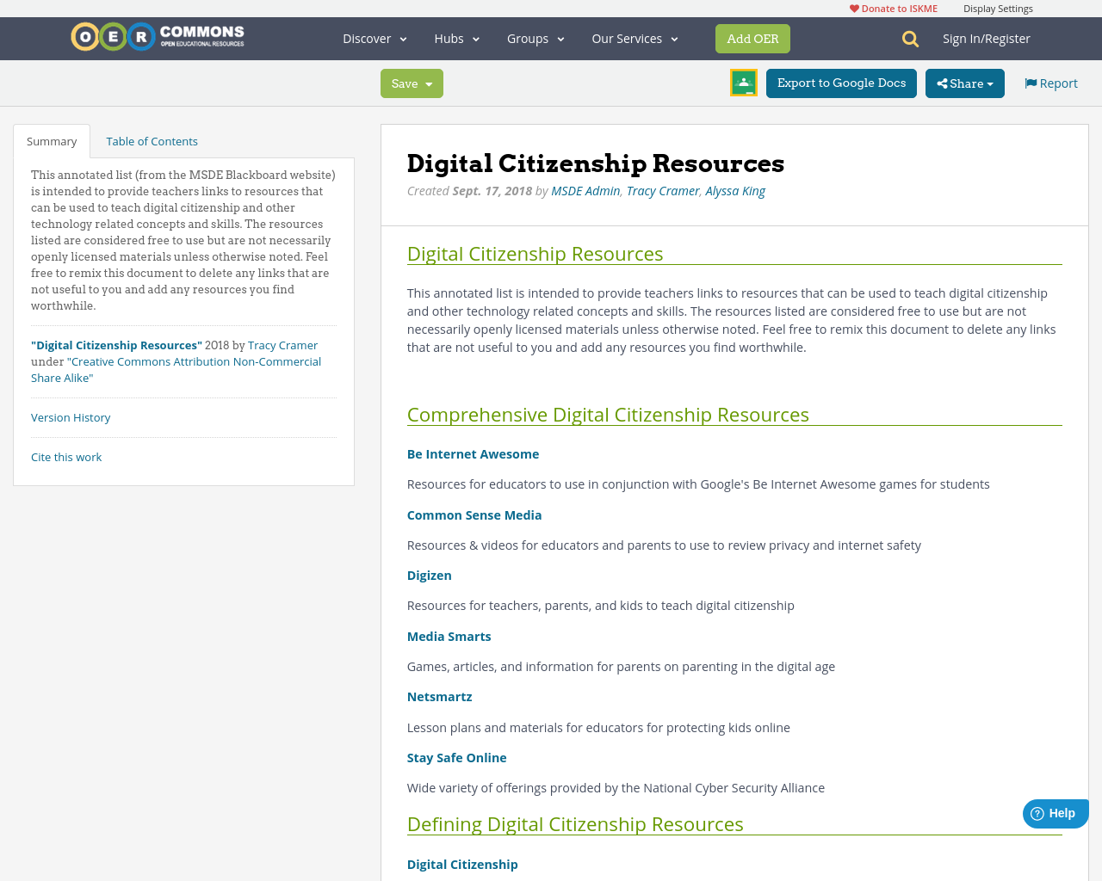The height and width of the screenshot is (881, 1102).
Task: Click the Report flag link
Action: (1051, 83)
